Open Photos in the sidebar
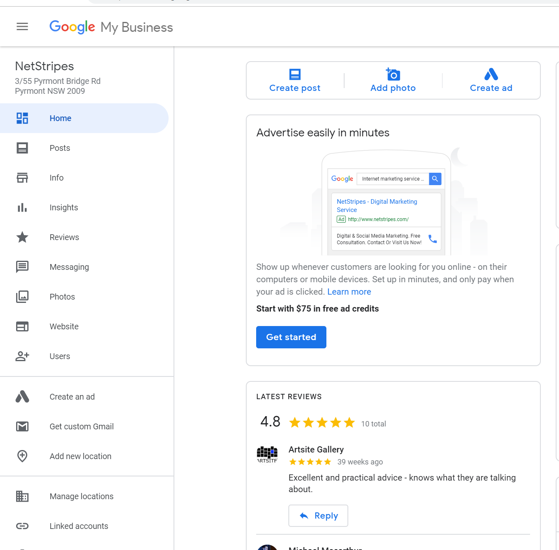559x550 pixels. click(84, 297)
